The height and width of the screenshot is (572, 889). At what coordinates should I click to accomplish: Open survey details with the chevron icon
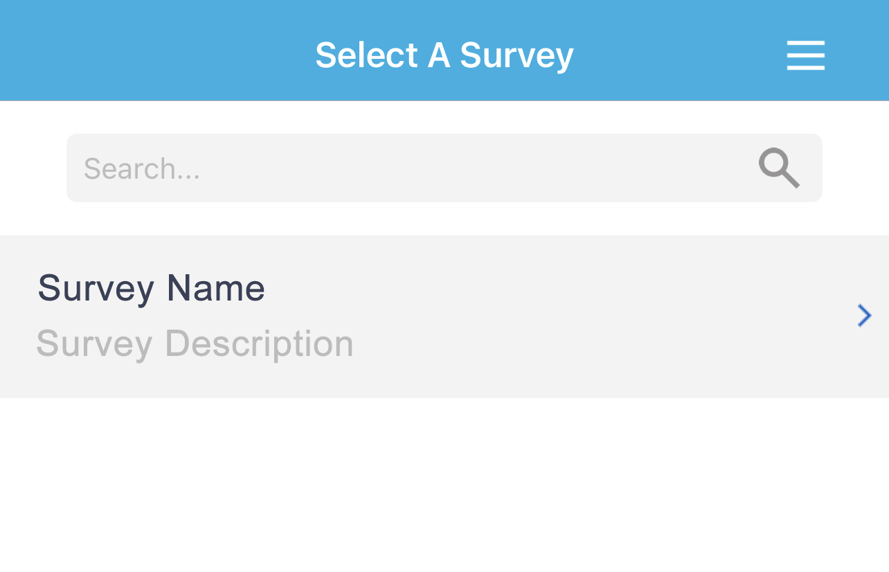pos(864,316)
